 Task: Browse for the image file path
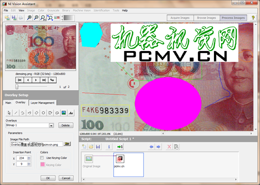pyautogui.click(x=67, y=144)
